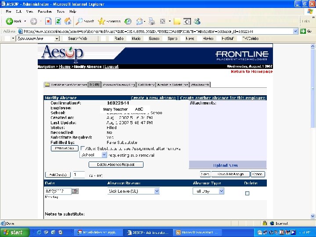This screenshot has height=237, width=316.
Task: Click the Cancel button
Action: click(258, 174)
